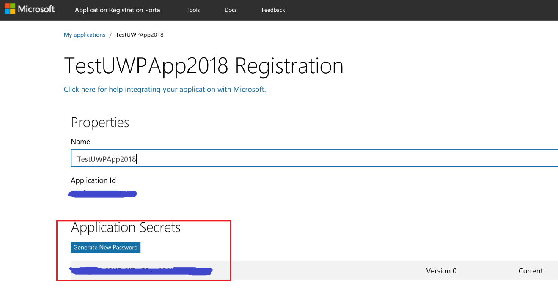This screenshot has height=289, width=558.
Task: Select the redacted secret in password row
Action: click(x=142, y=271)
